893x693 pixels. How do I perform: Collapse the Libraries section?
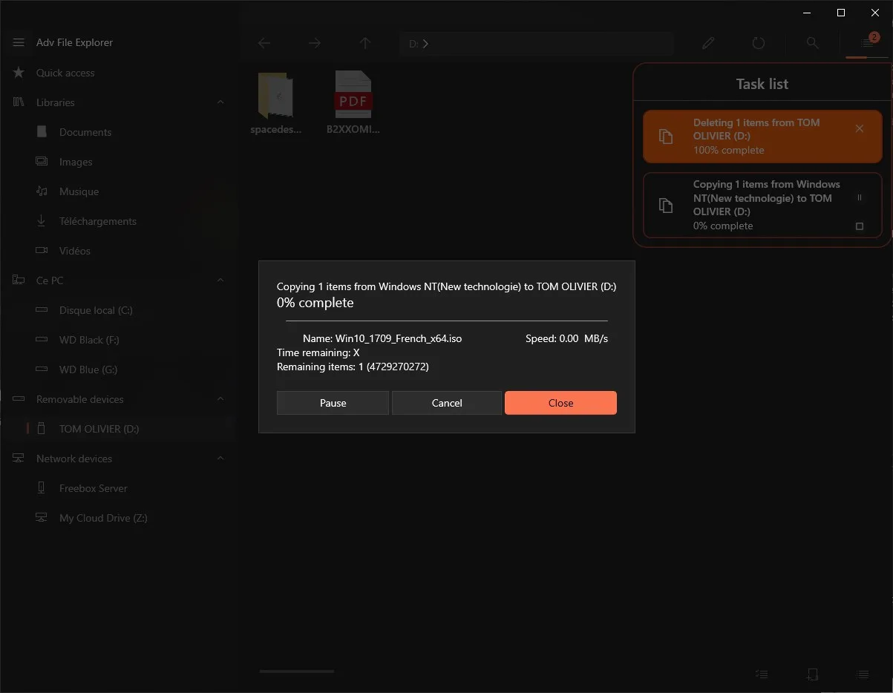(x=220, y=102)
